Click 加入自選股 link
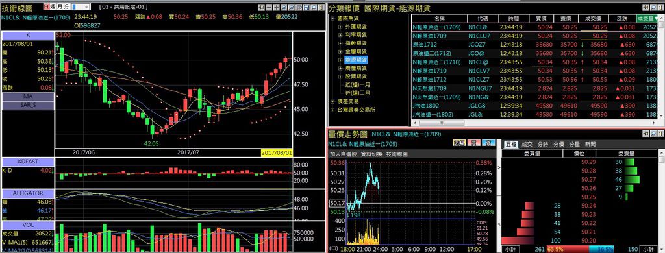Image resolution: width=665 pixels, height=253 pixels. [343, 154]
